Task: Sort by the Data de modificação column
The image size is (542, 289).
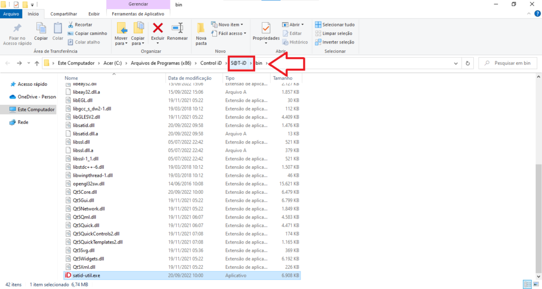Action: [x=189, y=78]
